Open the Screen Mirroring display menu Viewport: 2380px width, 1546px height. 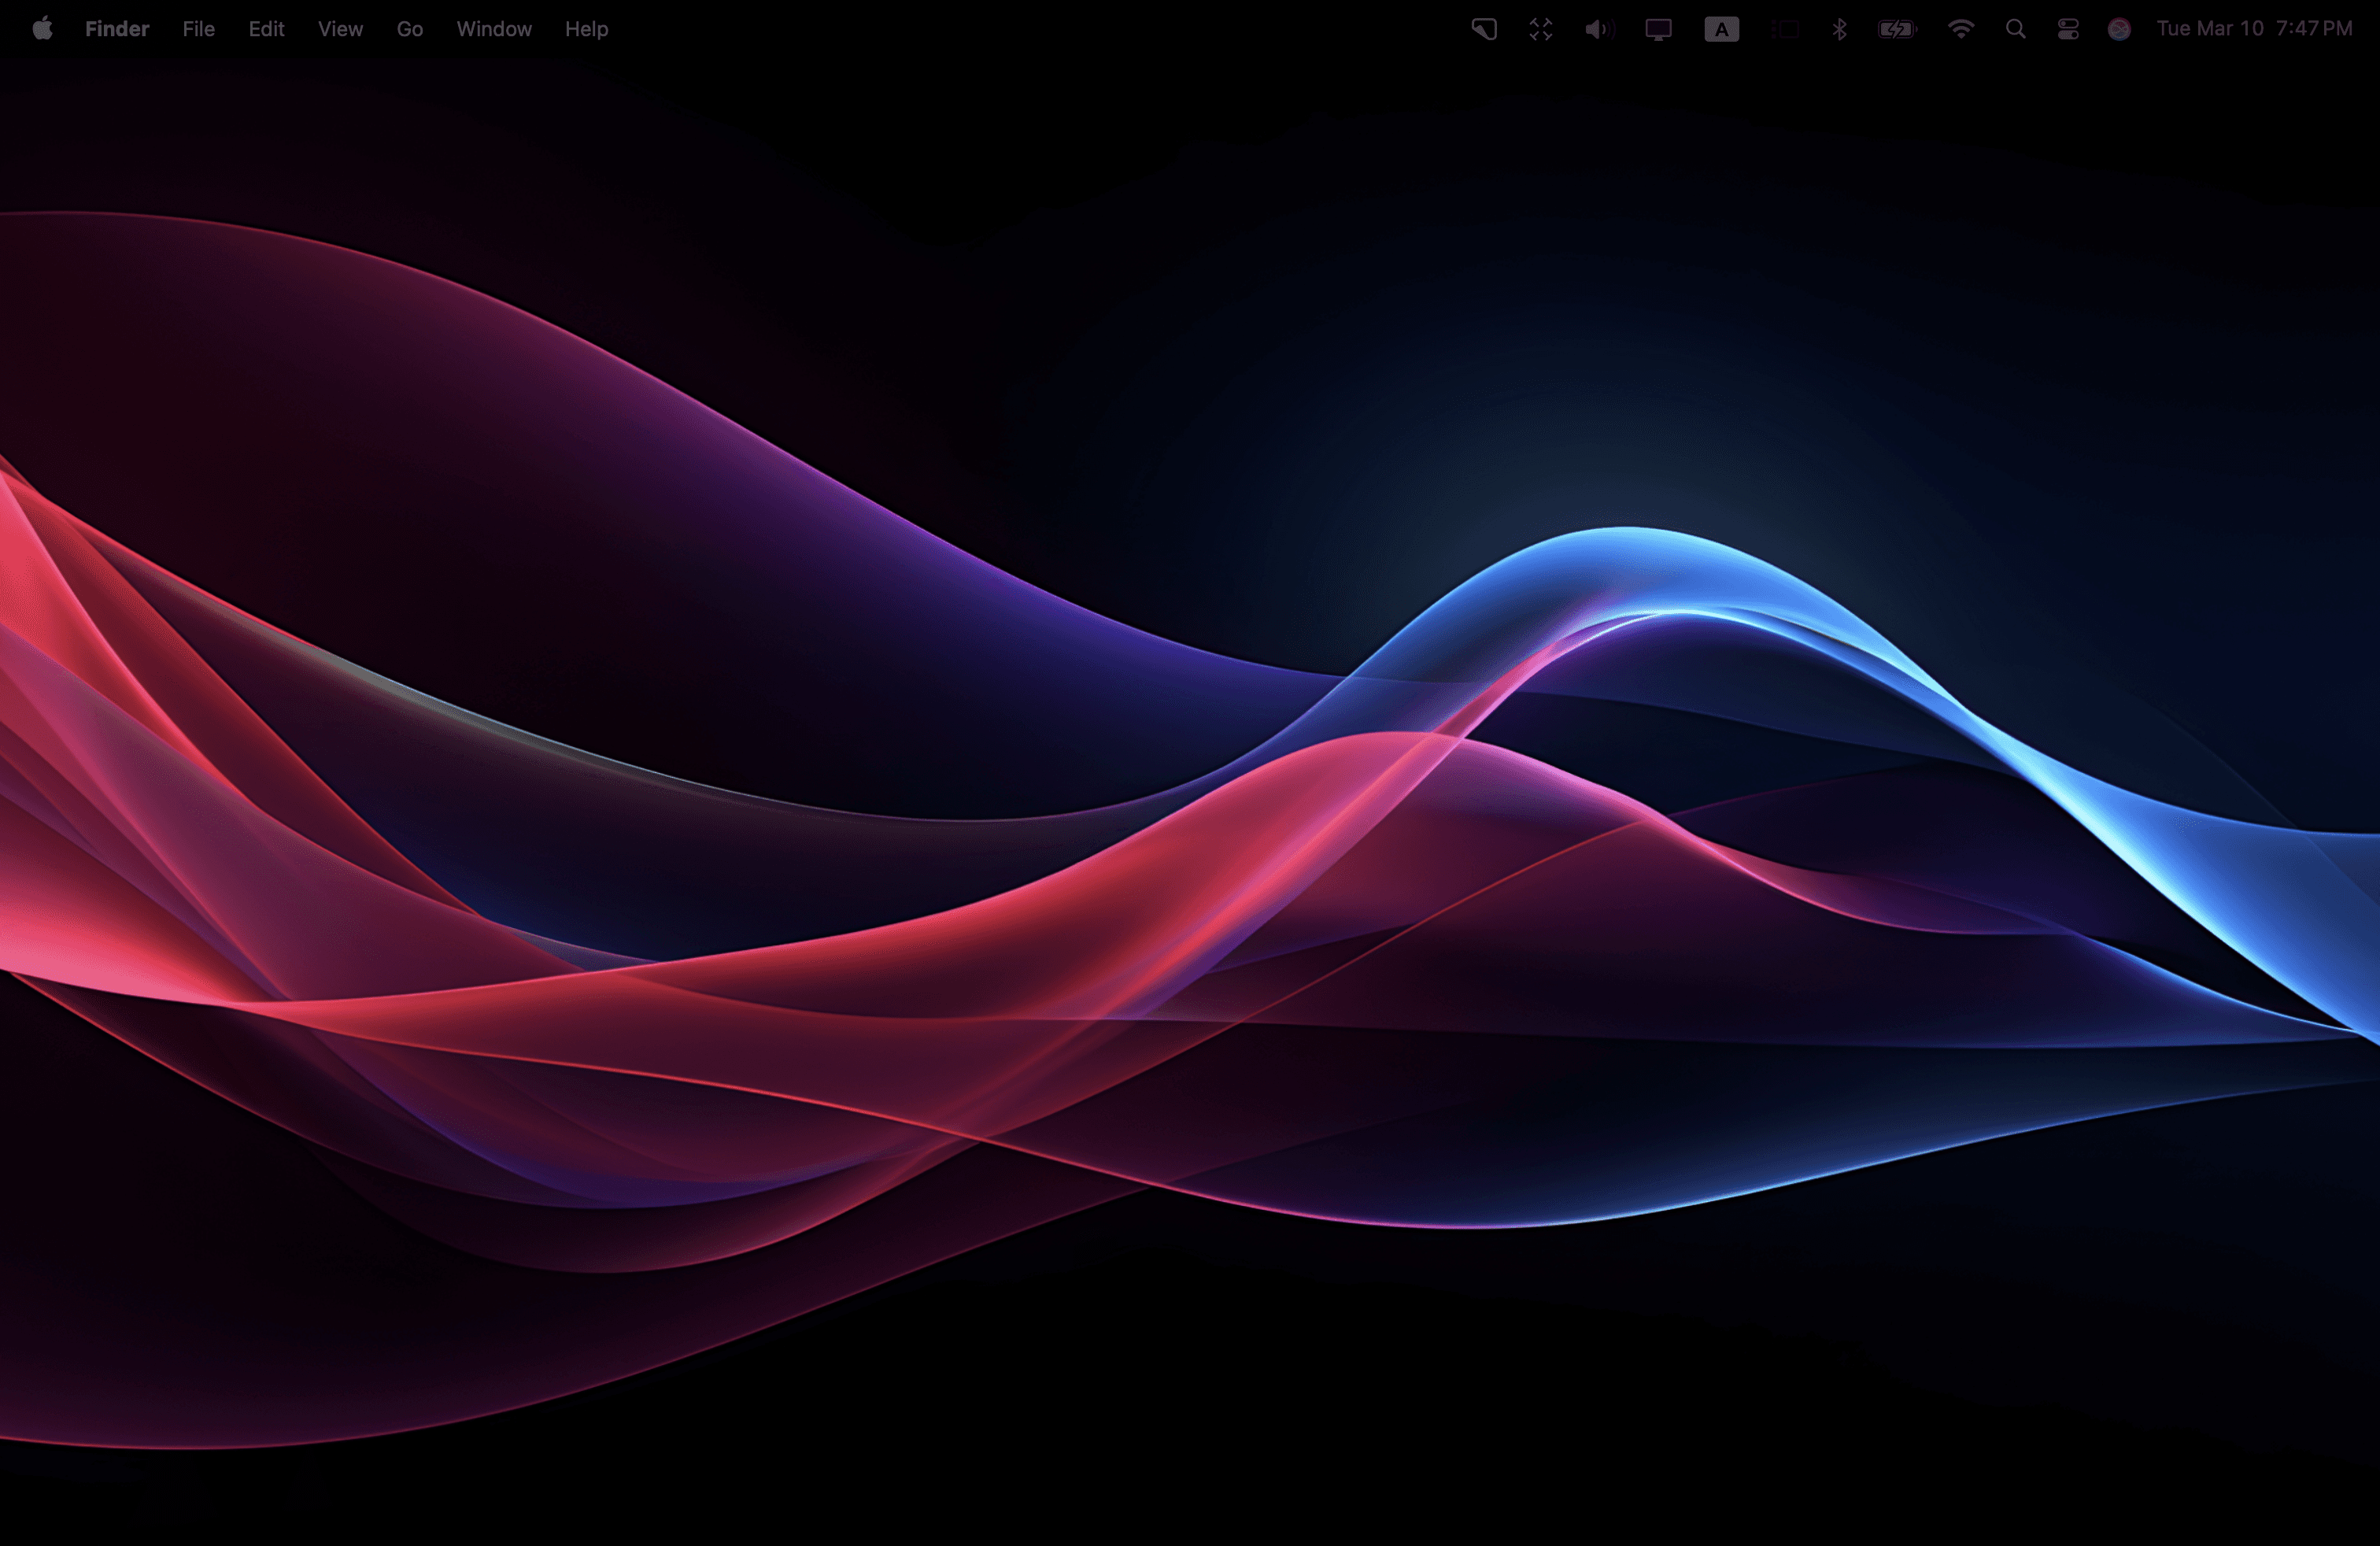coord(1658,29)
